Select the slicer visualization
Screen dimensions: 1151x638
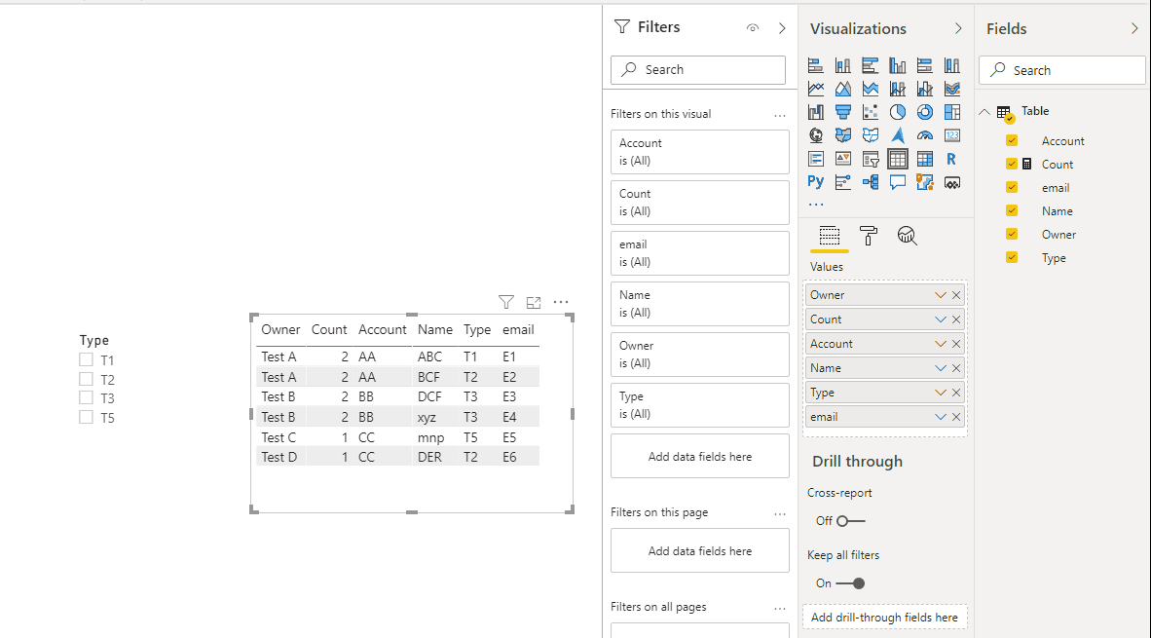(x=870, y=159)
